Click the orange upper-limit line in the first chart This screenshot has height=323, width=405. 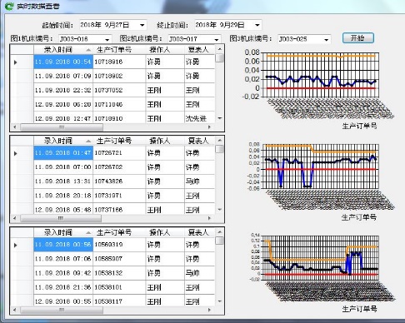click(321, 56)
